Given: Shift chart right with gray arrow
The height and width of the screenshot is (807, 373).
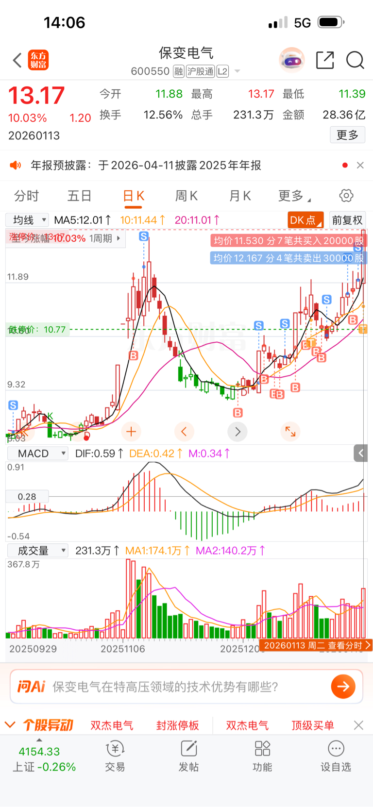Looking at the screenshot, I should pos(237,431).
